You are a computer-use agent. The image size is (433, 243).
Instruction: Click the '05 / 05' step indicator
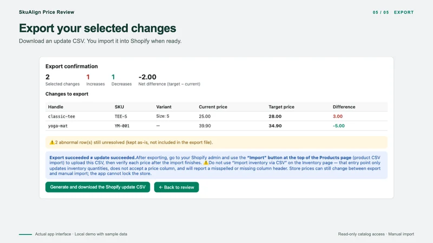click(x=380, y=12)
